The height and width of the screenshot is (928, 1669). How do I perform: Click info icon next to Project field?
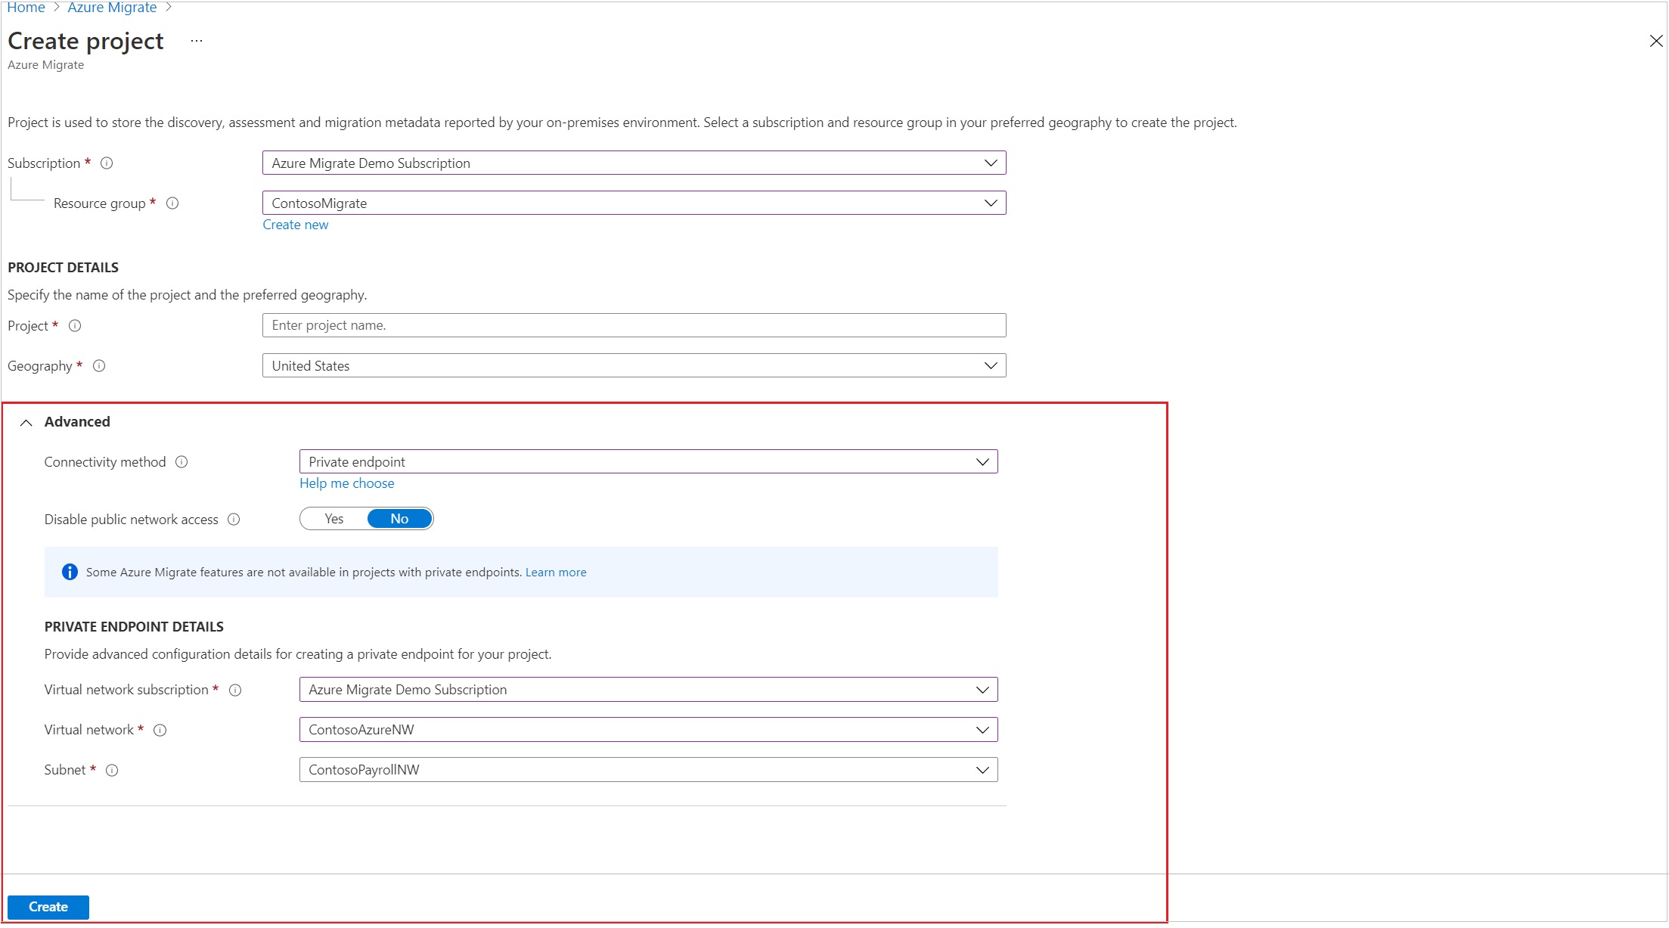75,326
